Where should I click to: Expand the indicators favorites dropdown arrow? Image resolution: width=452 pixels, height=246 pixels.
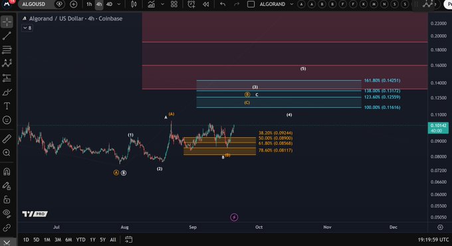(x=163, y=5)
